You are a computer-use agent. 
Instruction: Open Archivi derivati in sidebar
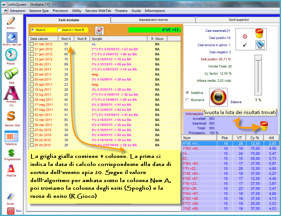tap(12, 38)
